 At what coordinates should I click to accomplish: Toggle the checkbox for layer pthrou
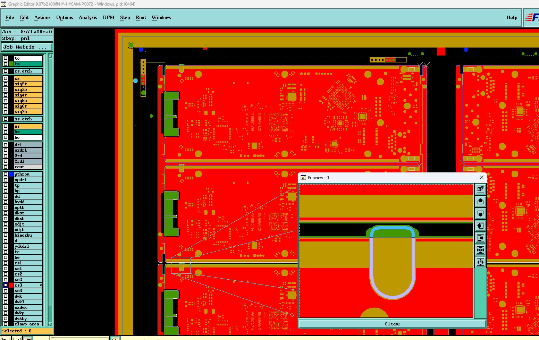pos(6,174)
